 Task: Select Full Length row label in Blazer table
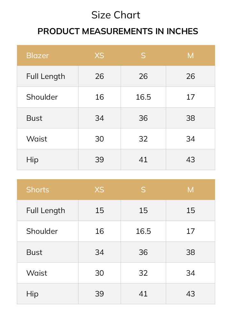click(x=46, y=76)
